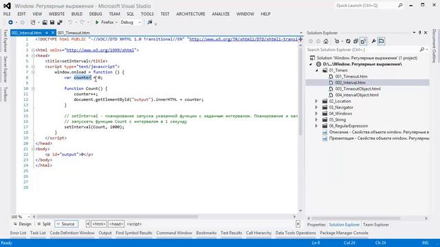Switch editor to Source view
This screenshot has width=440, height=247.
point(66,224)
